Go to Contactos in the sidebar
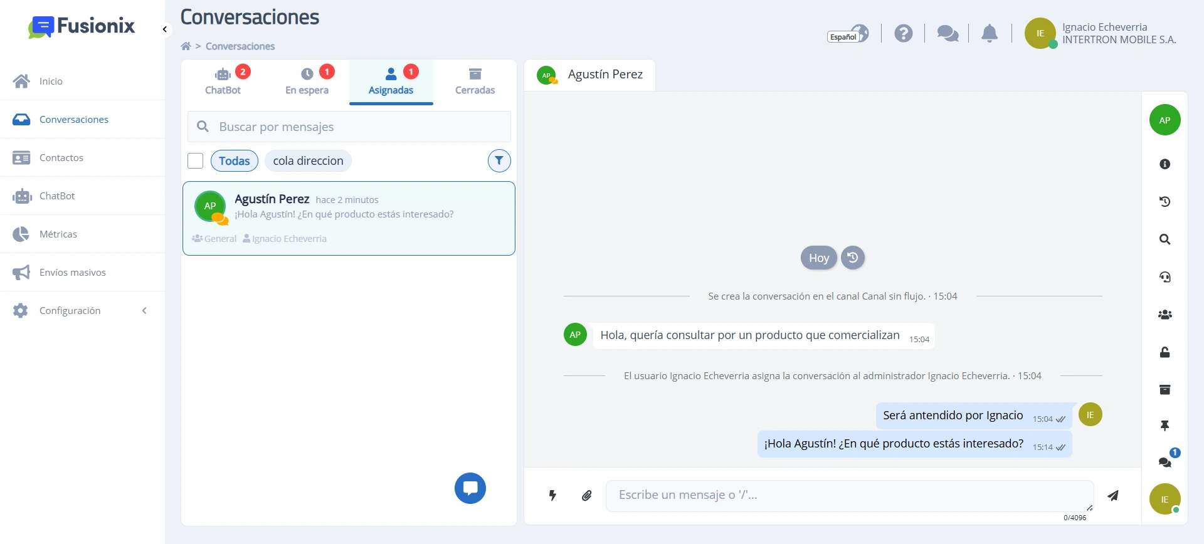 pos(82,158)
